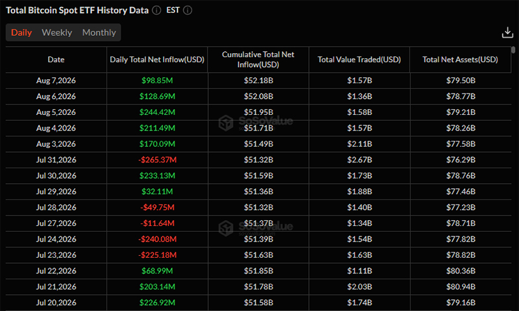Click Total Net Assets column header
This screenshot has height=311, width=519.
(x=460, y=60)
